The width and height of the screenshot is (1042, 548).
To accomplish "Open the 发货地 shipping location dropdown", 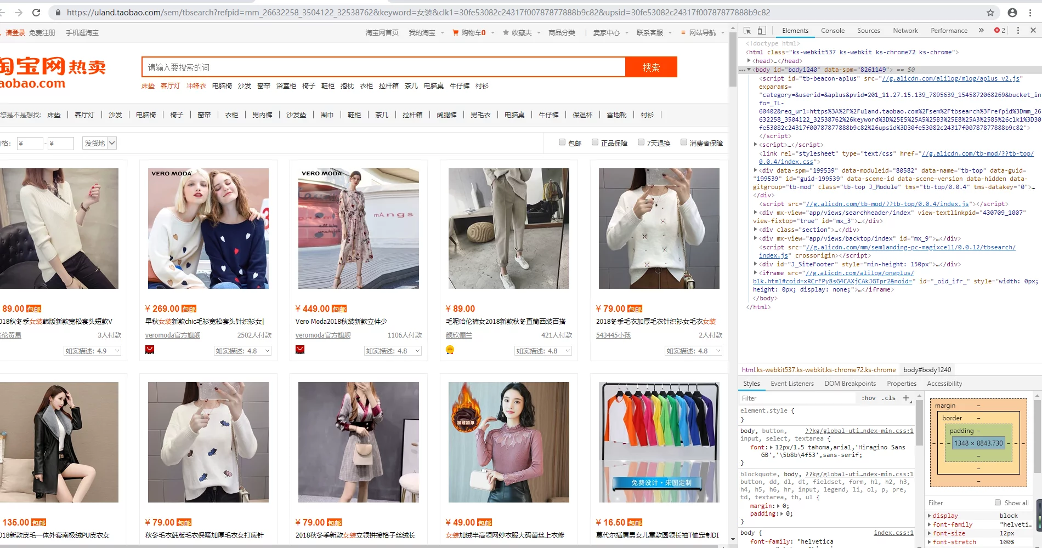I will click(x=99, y=143).
